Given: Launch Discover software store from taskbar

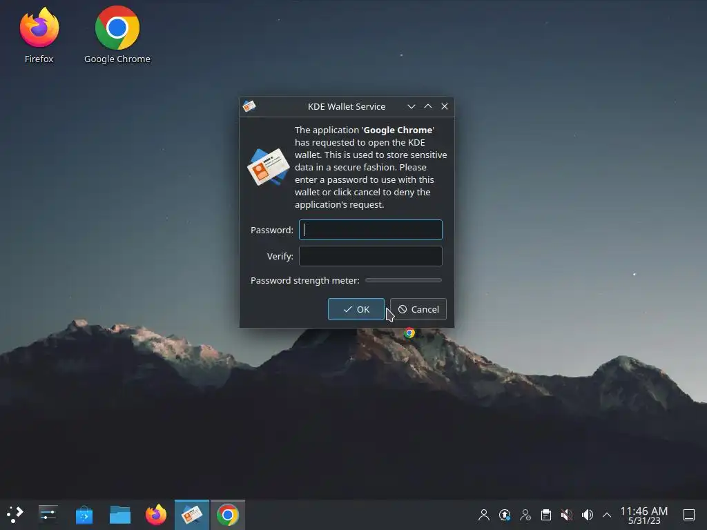Looking at the screenshot, I should [x=84, y=515].
